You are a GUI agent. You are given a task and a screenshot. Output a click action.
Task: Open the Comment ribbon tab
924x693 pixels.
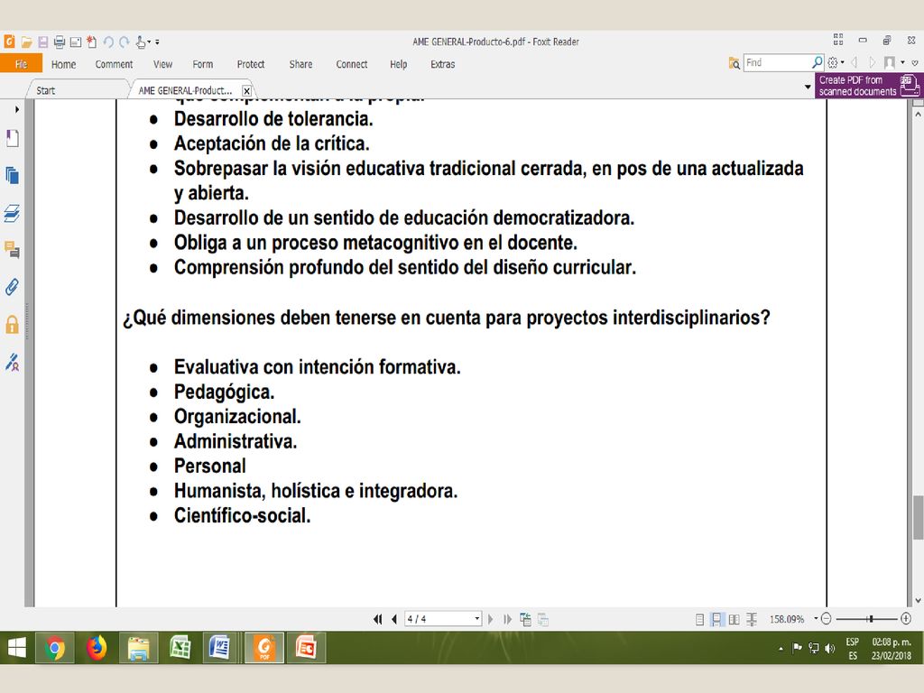(114, 64)
